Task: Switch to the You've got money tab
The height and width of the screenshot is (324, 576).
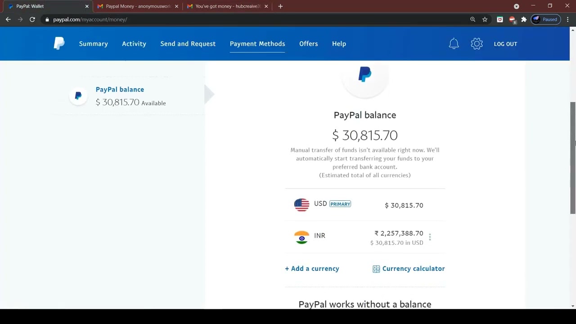Action: 228,6
